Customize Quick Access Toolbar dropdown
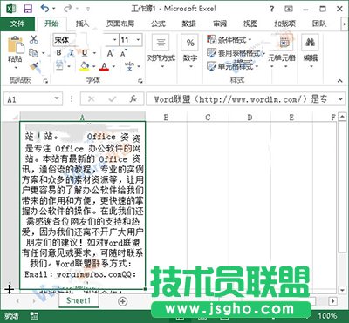This screenshot has height=323, width=349. tap(88, 10)
